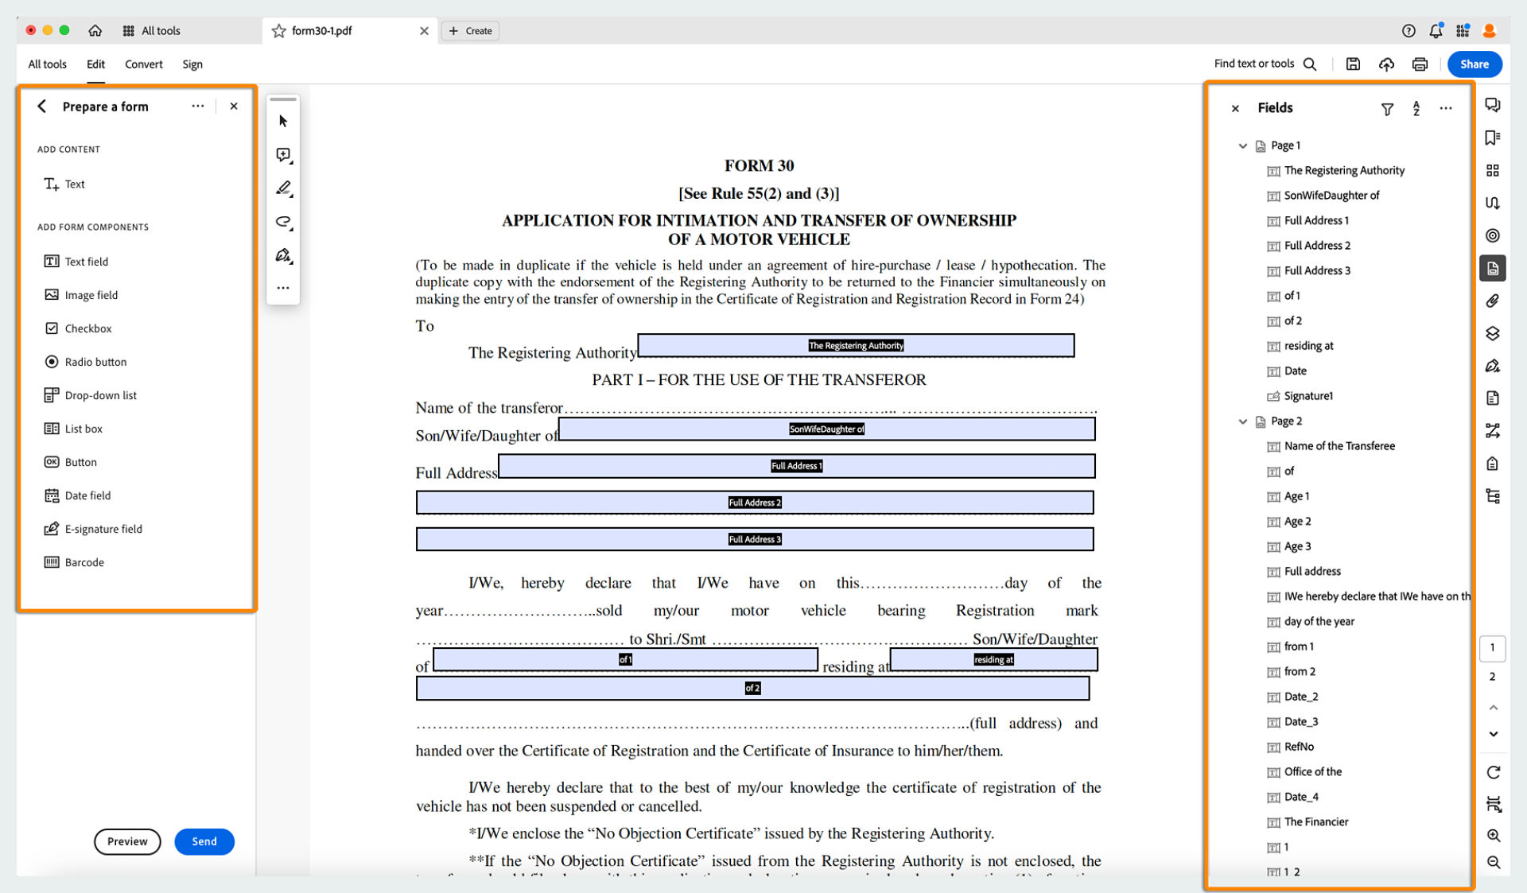Open the Convert menu

pos(143,64)
